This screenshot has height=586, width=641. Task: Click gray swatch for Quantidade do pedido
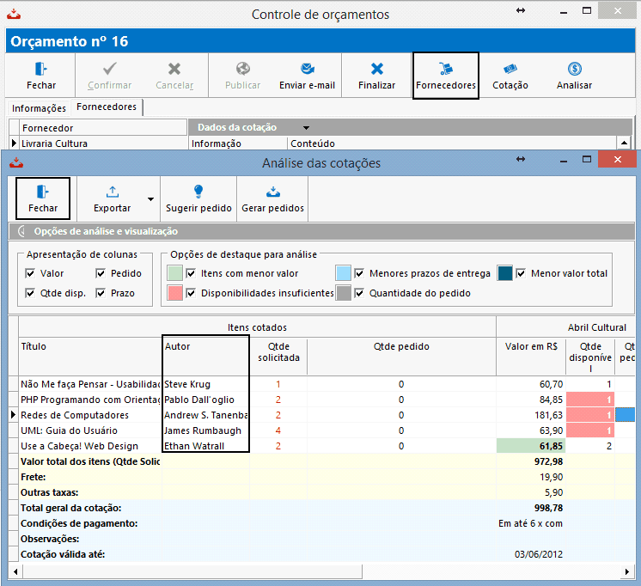344,293
